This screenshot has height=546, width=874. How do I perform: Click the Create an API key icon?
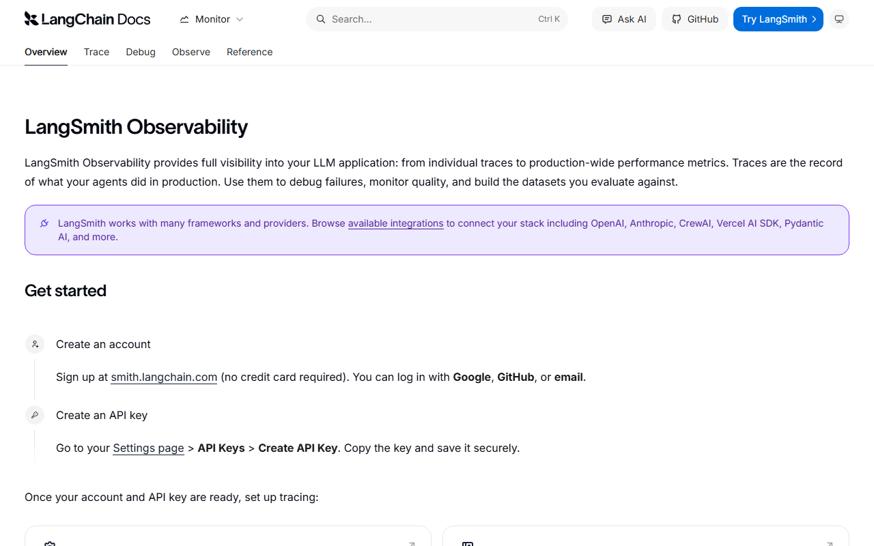(x=35, y=415)
